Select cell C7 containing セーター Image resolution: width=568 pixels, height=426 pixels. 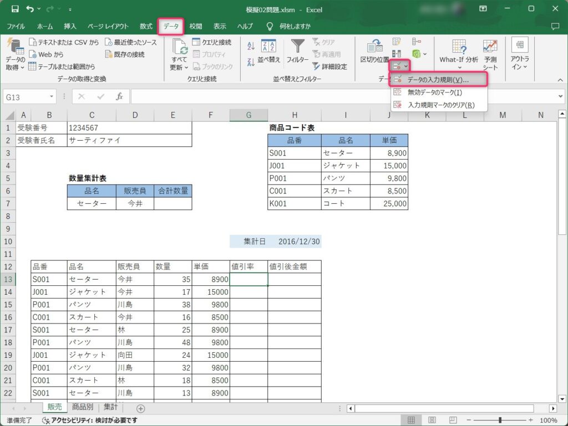point(92,204)
